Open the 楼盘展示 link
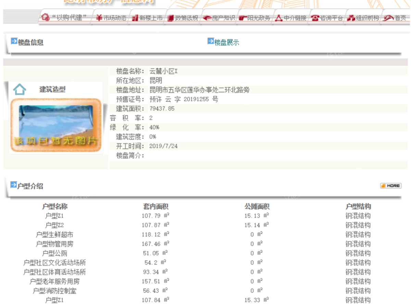The image size is (411, 308). click(x=227, y=43)
